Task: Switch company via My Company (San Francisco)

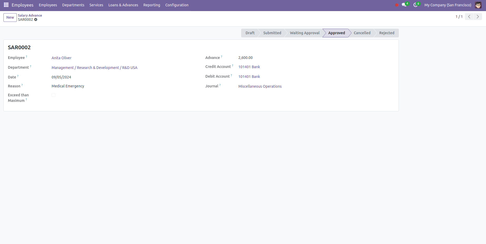Action: click(448, 5)
